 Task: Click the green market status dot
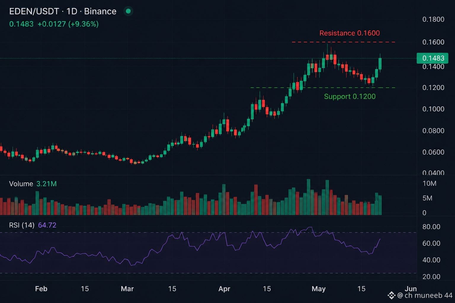128,11
